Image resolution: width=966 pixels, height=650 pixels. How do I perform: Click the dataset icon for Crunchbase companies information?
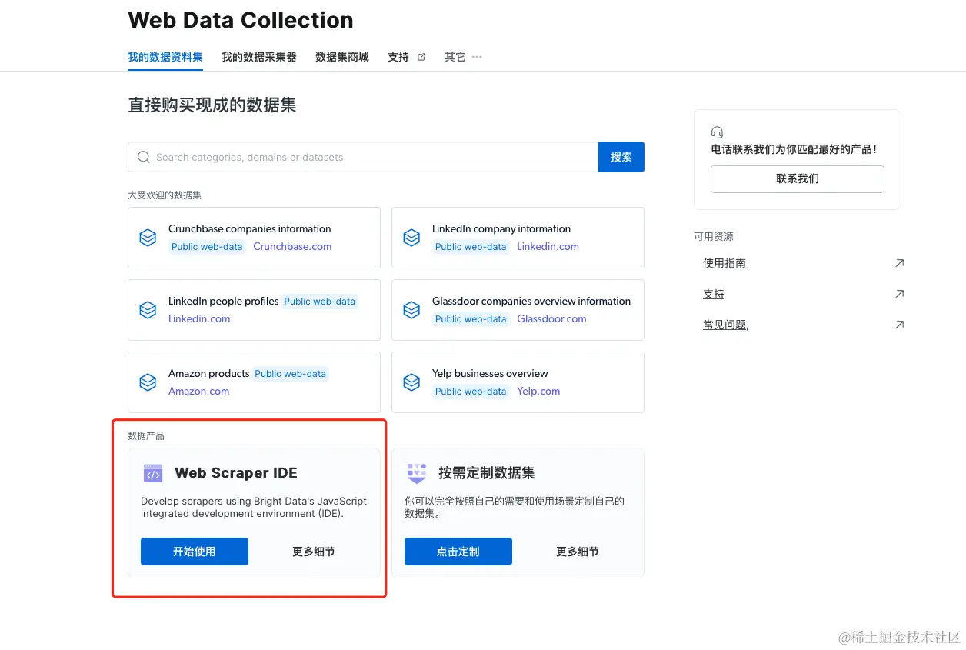click(x=148, y=238)
